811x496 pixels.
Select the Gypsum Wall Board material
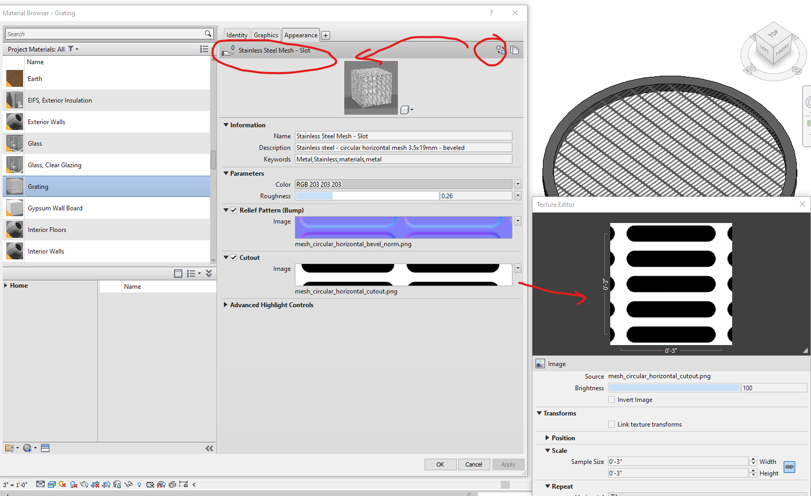click(107, 208)
